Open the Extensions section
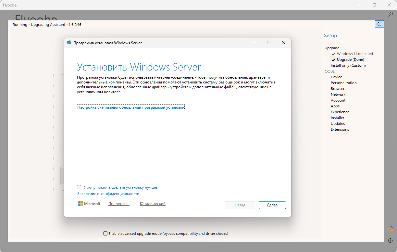Image resolution: width=397 pixels, height=252 pixels. (x=340, y=129)
